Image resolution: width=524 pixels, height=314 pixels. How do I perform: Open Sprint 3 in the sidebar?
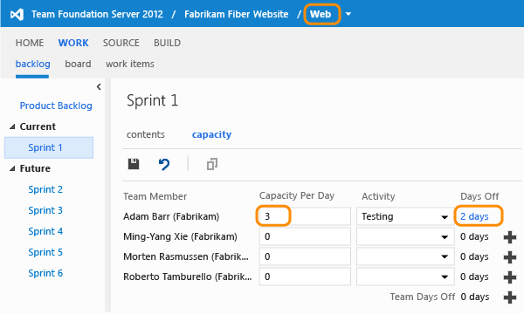[x=45, y=210]
